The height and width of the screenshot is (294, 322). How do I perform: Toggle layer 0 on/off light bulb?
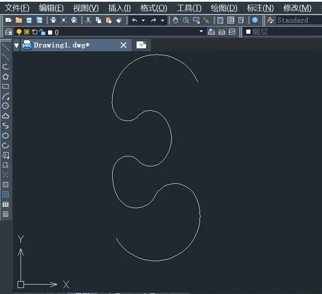click(19, 32)
